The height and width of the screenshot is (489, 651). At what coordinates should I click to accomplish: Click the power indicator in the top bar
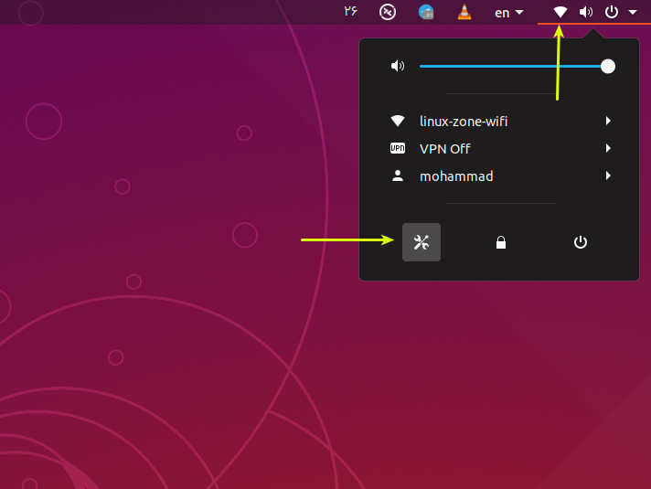pos(611,12)
